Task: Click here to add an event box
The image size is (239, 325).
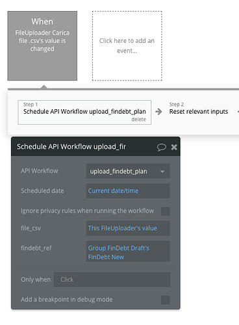Action: point(127,45)
